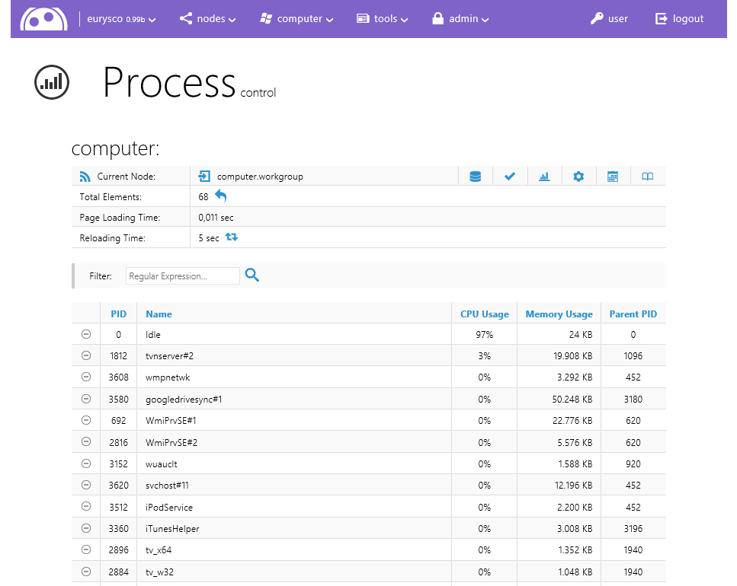Click the gear settings icon in the node toolbar
The image size is (737, 586).
point(578,177)
